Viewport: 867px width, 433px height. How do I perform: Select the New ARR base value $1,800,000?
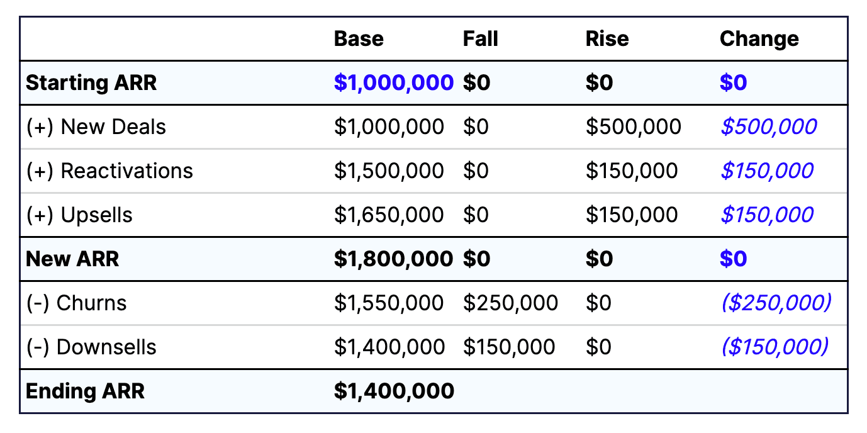[393, 259]
